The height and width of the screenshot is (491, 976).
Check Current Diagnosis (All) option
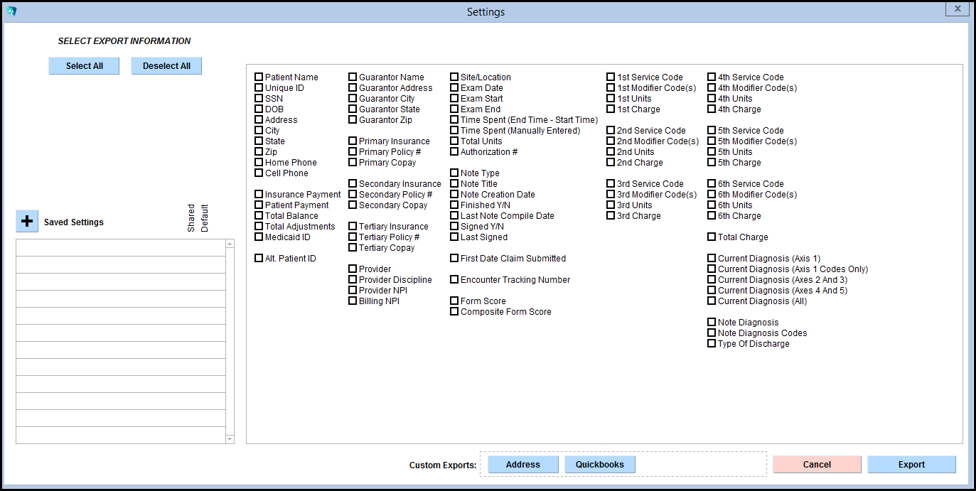click(712, 301)
